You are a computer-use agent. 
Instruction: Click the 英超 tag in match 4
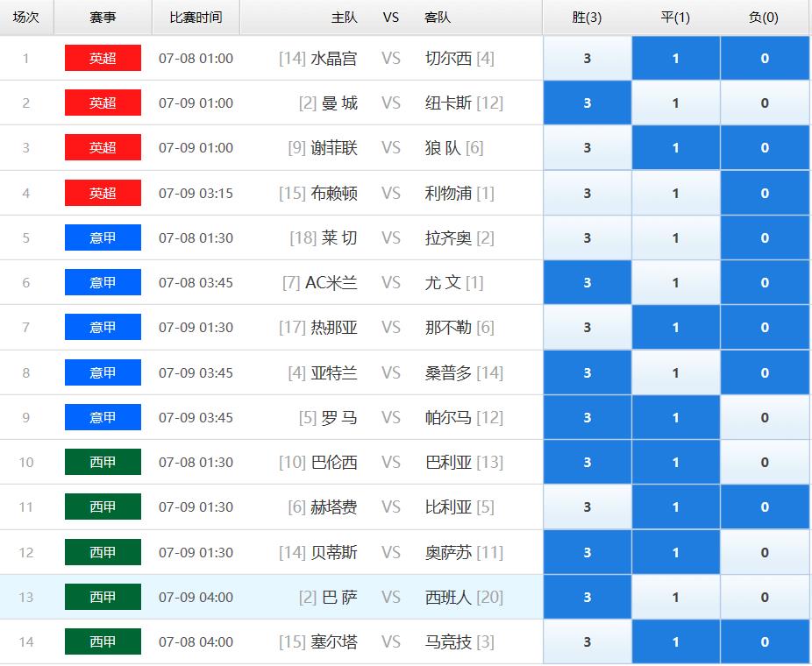(103, 193)
